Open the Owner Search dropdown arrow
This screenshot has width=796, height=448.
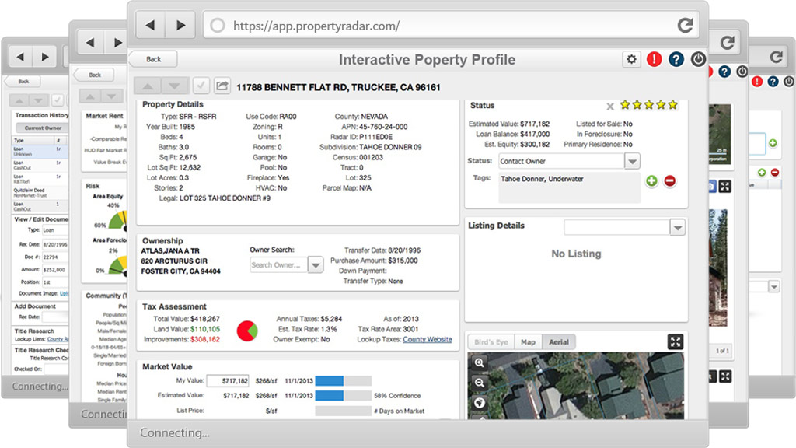pos(315,265)
